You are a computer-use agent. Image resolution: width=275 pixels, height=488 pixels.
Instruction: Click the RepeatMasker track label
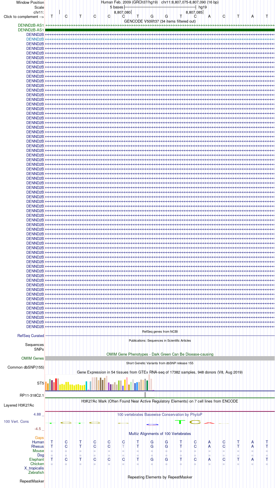32,481
